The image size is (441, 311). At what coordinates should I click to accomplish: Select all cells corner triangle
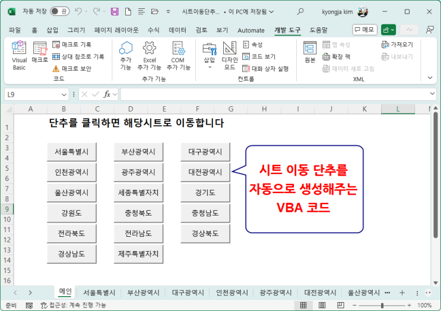click(9, 109)
